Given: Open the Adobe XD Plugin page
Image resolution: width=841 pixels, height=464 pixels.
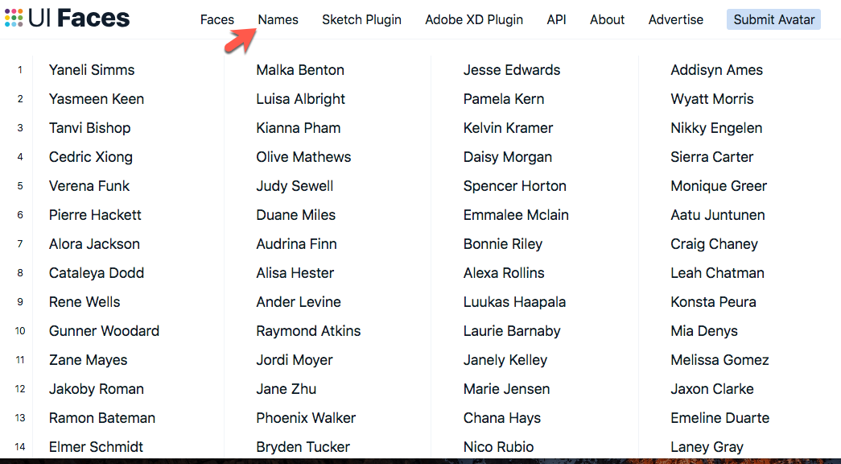Looking at the screenshot, I should coord(474,20).
